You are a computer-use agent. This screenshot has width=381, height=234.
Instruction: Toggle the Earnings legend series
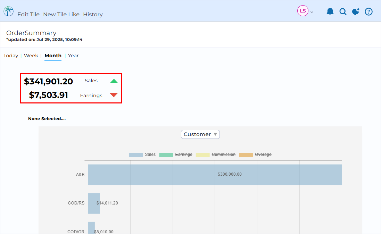[x=184, y=154]
